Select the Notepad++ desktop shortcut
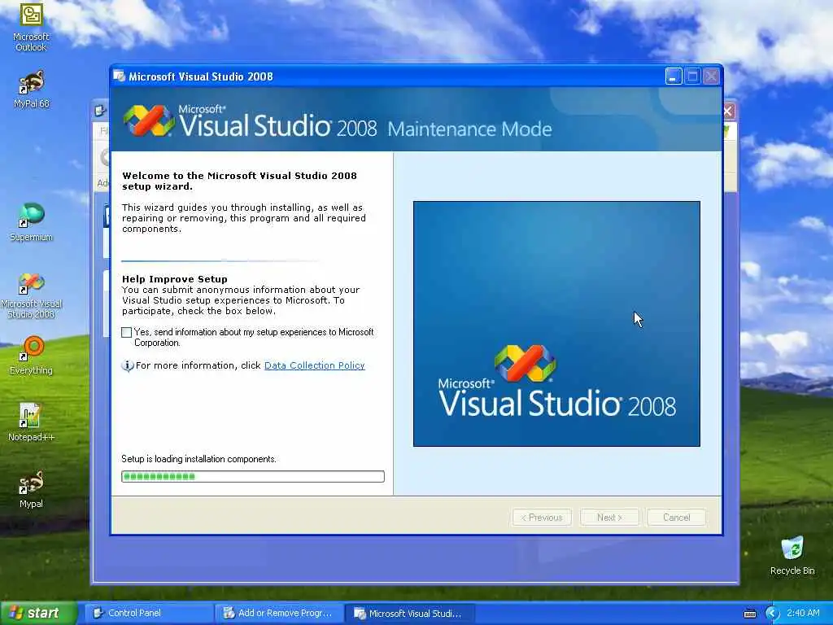 [31, 422]
